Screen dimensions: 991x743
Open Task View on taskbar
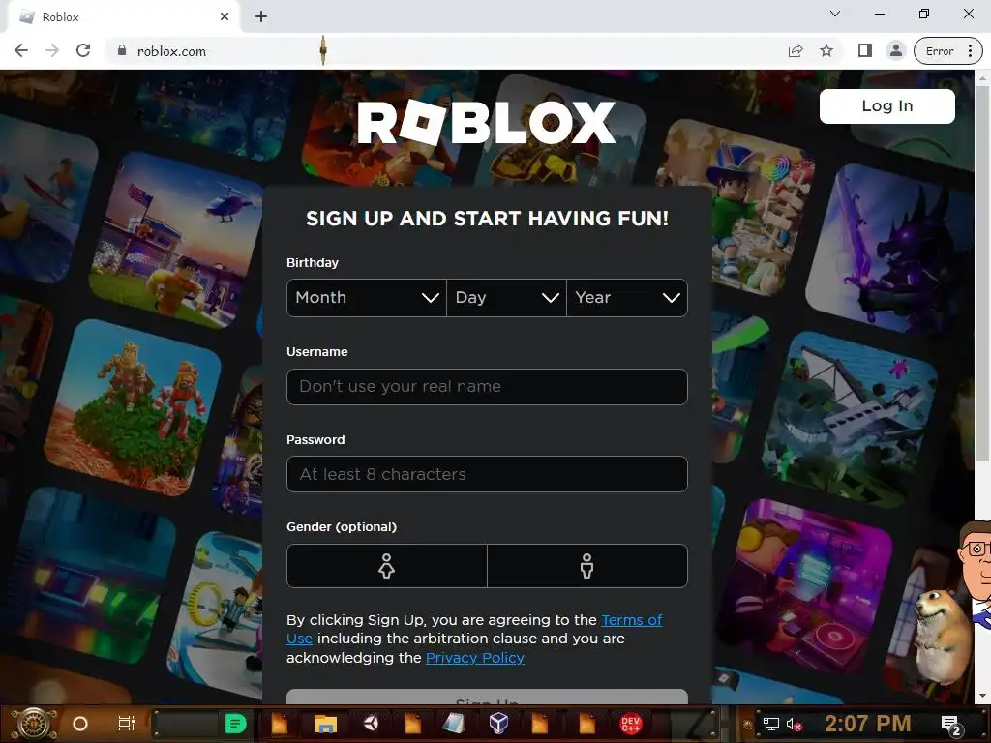click(127, 724)
